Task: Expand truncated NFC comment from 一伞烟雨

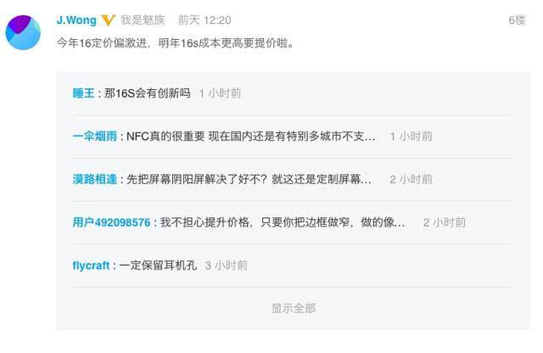Action: pos(251,136)
